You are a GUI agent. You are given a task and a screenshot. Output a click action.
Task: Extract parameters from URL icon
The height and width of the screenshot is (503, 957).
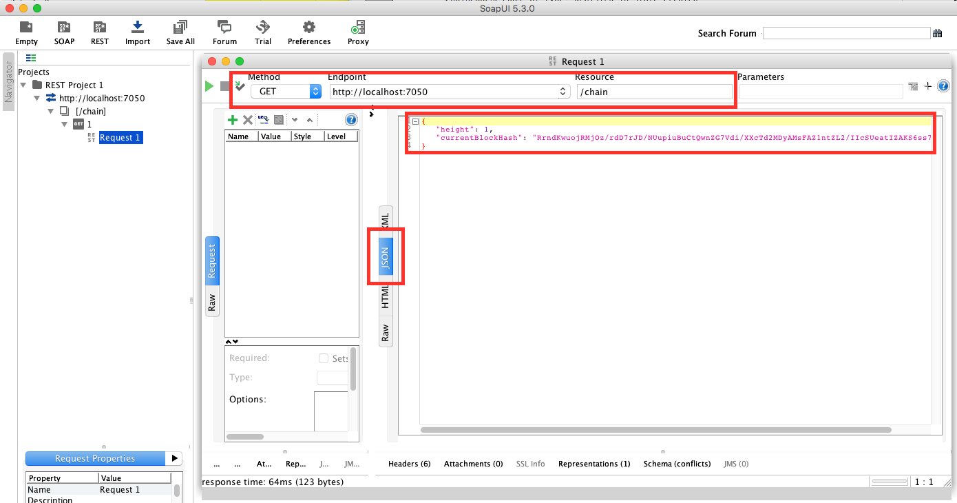pos(263,120)
